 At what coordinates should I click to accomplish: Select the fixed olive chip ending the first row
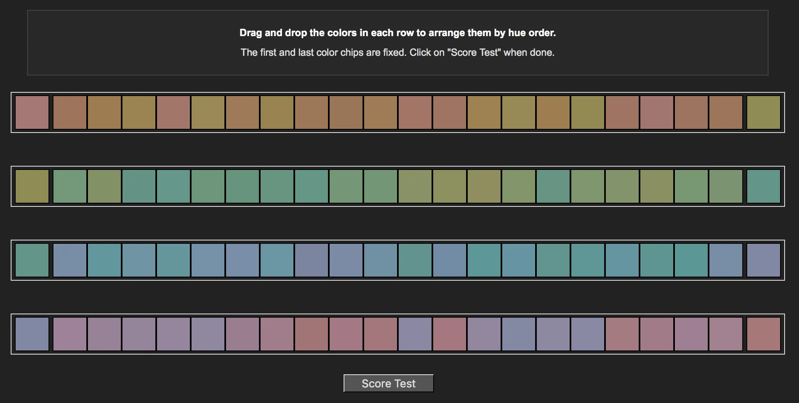click(764, 112)
